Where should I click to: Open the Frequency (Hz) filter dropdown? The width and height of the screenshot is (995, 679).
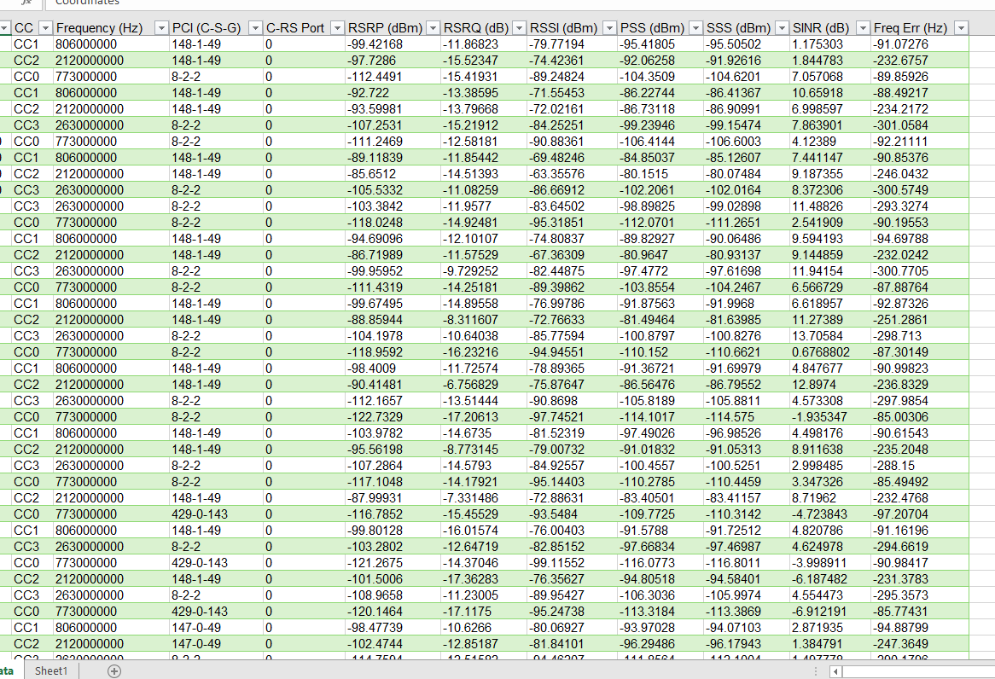tap(161, 28)
